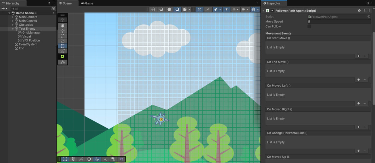Toggle 2D scene view mode

[200, 9]
